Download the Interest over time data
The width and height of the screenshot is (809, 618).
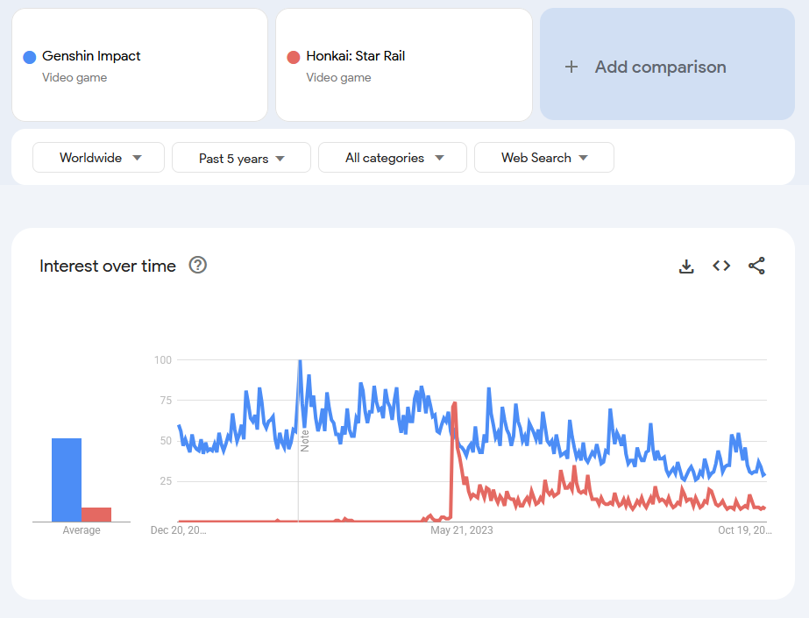click(x=686, y=266)
